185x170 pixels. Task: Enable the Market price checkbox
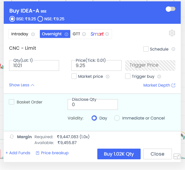click(x=74, y=76)
